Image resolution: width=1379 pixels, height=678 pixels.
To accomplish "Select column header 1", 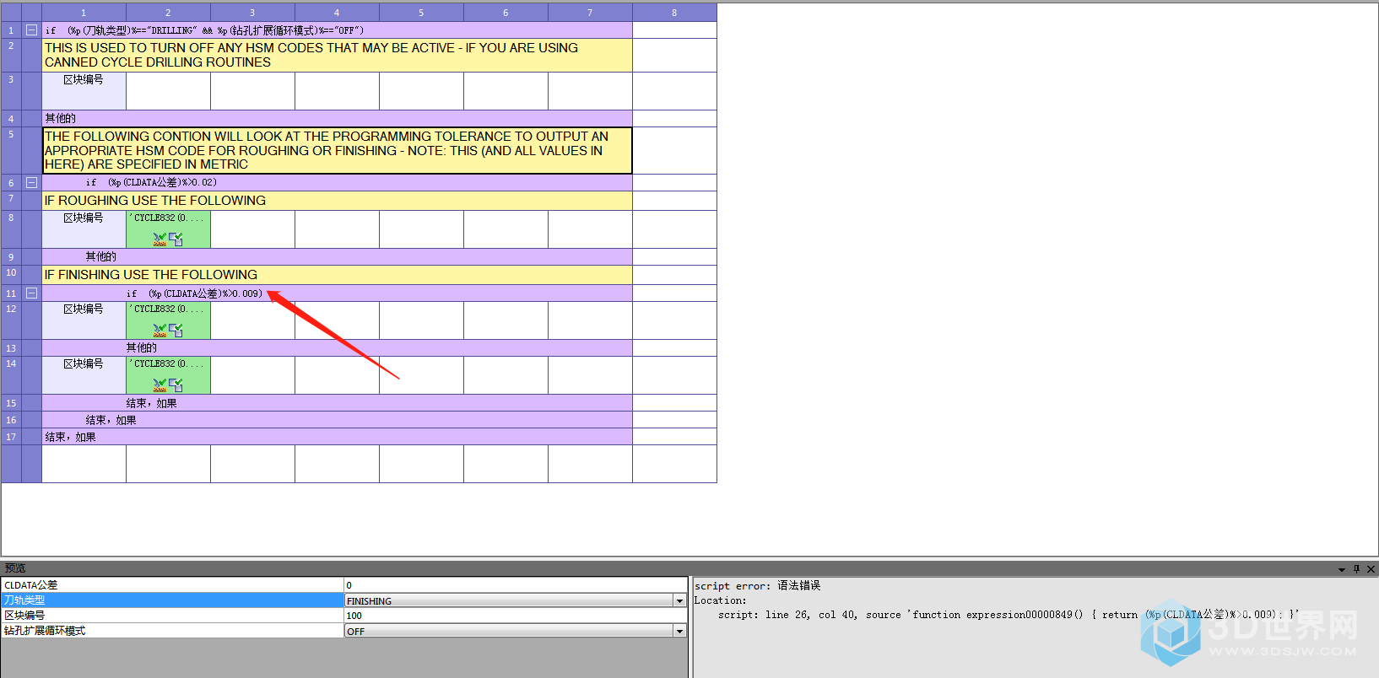I will click(x=84, y=13).
